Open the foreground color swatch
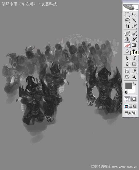 pyautogui.click(x=129, y=86)
